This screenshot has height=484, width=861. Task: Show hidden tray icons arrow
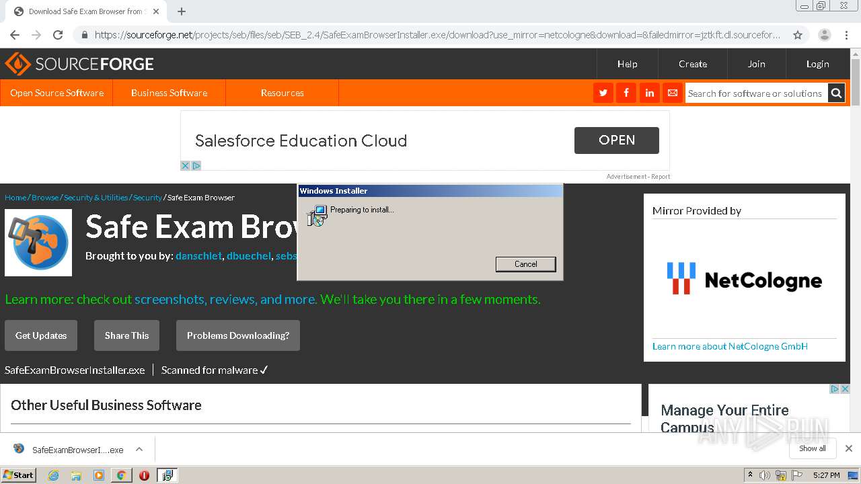tap(750, 475)
